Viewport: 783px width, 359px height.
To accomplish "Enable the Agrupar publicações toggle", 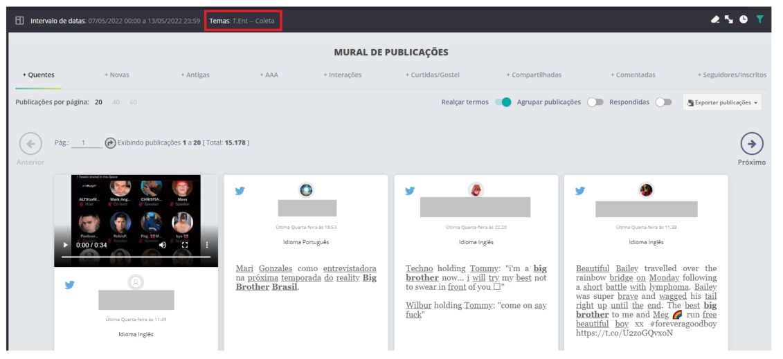I will tap(595, 102).
